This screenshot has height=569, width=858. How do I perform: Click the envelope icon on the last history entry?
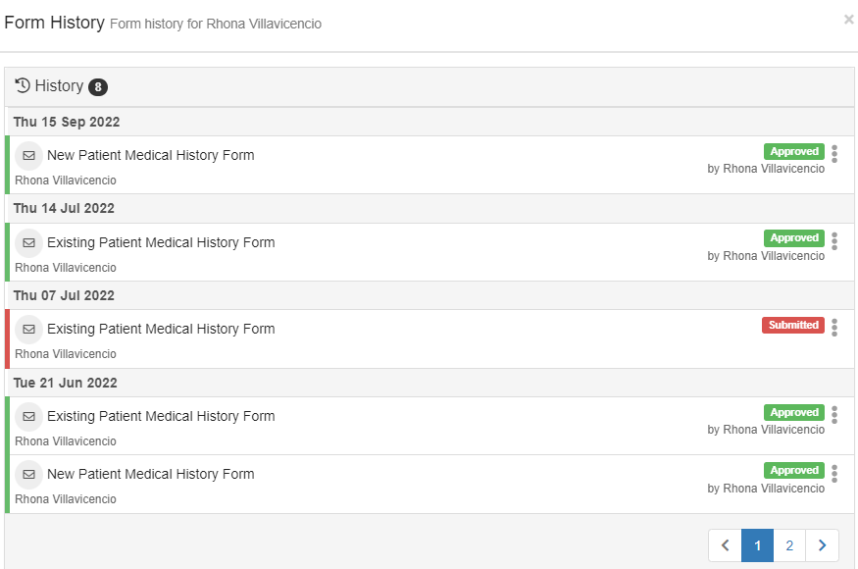28,474
